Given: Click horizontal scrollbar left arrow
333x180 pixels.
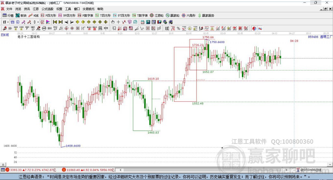Looking at the screenshot, I should [120, 170].
